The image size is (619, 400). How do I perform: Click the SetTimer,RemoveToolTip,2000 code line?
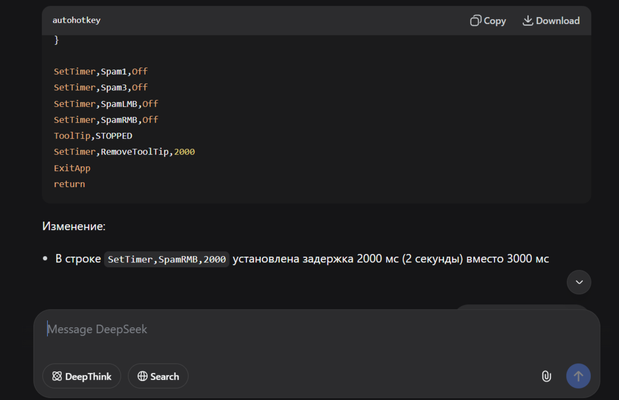[x=124, y=152]
